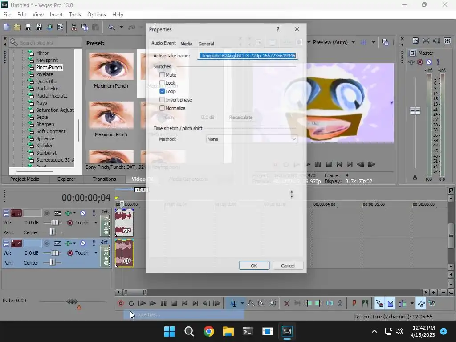This screenshot has height=342, width=456.
Task: Open Track FX on track 4
Action: tap(68, 244)
